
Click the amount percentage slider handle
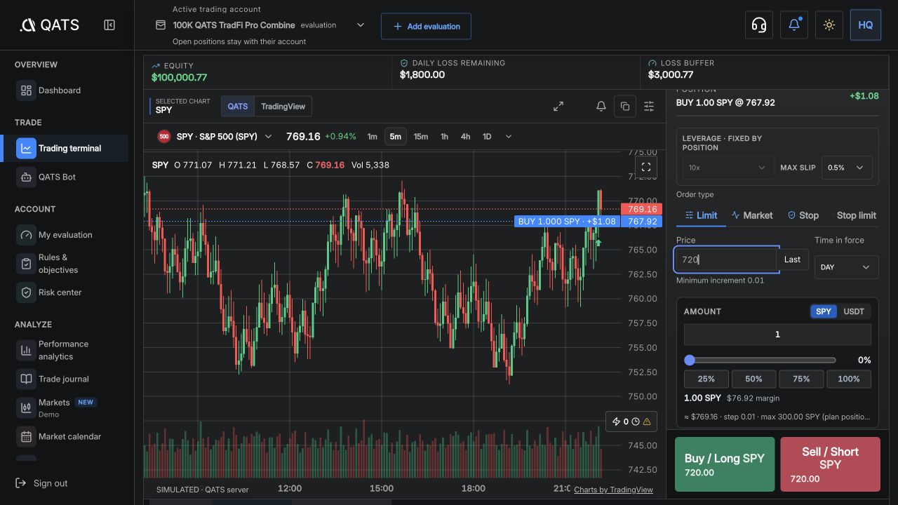(x=690, y=360)
